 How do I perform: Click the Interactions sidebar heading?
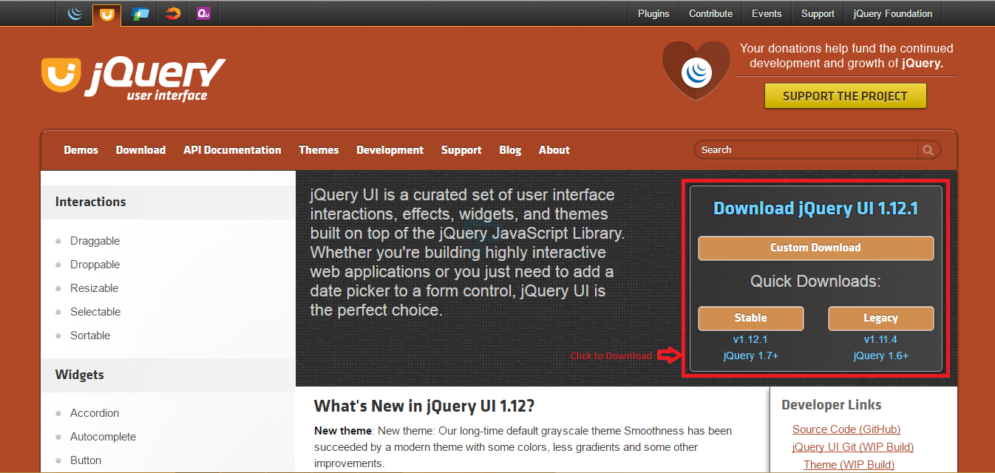[x=91, y=202]
